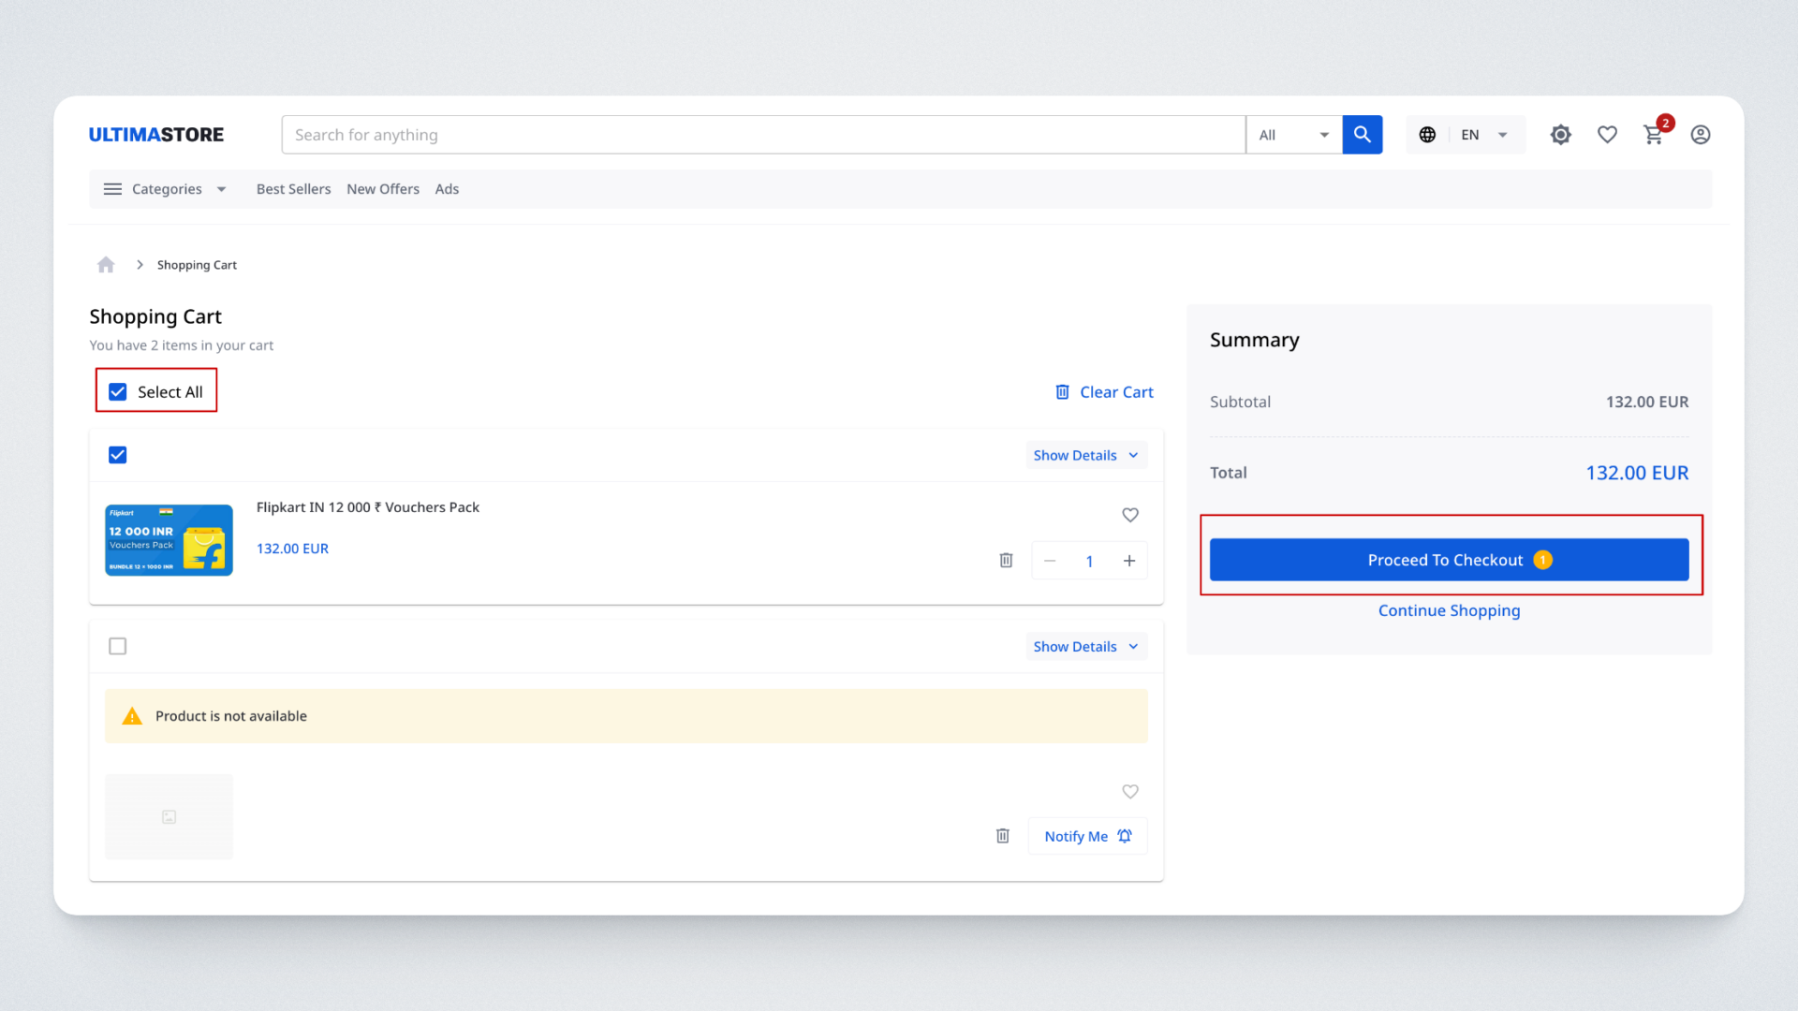
Task: Go to Best Sellers
Action: [293, 189]
